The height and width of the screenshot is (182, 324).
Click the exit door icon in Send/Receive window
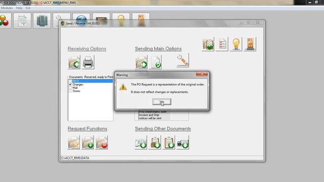pos(250,44)
